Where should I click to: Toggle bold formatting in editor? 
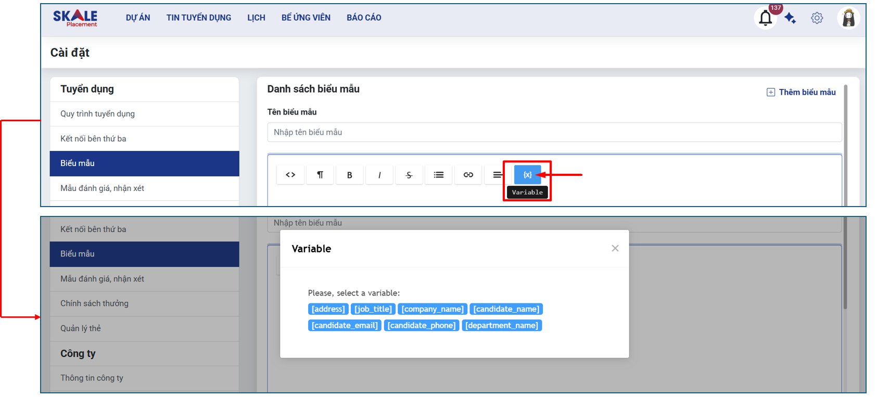coord(350,175)
